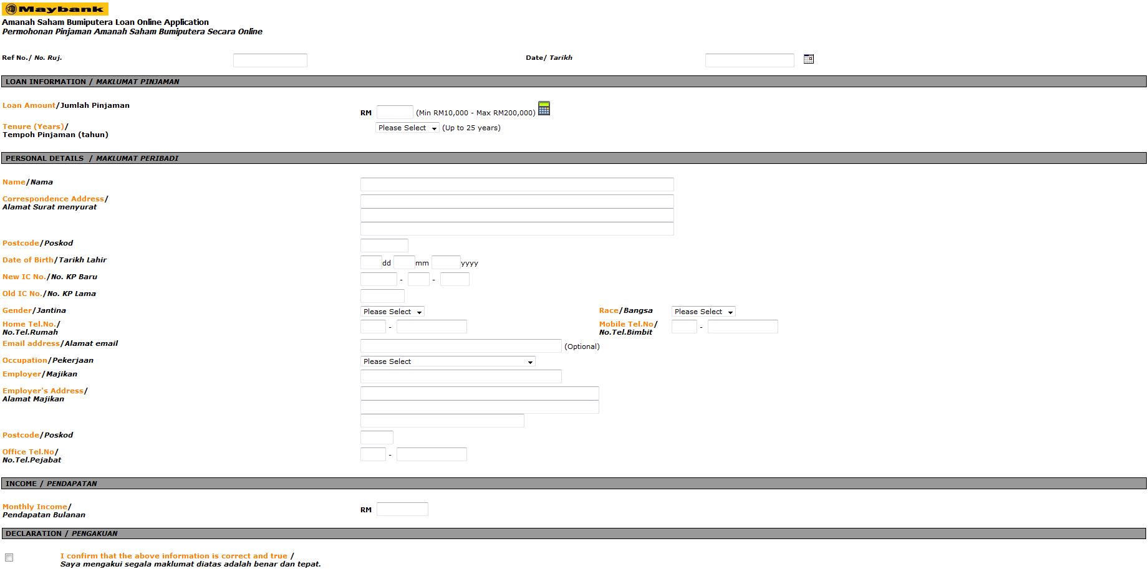Viewport: 1148px width, 569px height.
Task: Click the Email address field
Action: 460,346
